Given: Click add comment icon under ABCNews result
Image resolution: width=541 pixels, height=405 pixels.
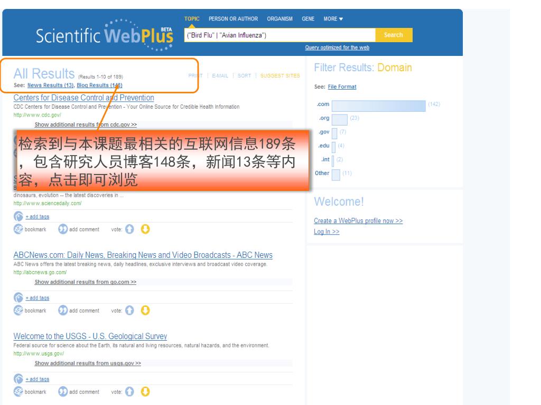Looking at the screenshot, I should (63, 310).
